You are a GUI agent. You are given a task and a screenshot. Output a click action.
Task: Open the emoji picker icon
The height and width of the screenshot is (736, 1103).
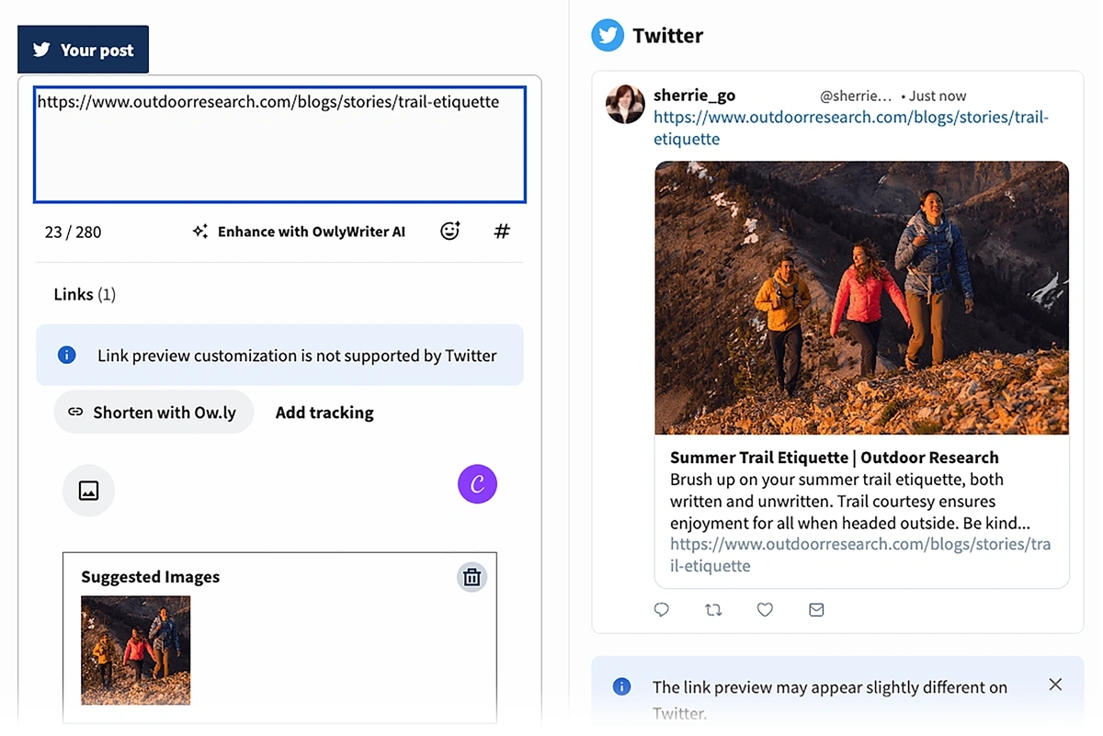(449, 232)
